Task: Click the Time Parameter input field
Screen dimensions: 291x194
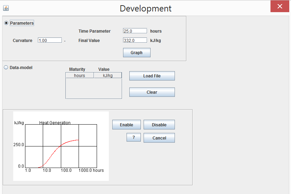Action: (x=135, y=31)
